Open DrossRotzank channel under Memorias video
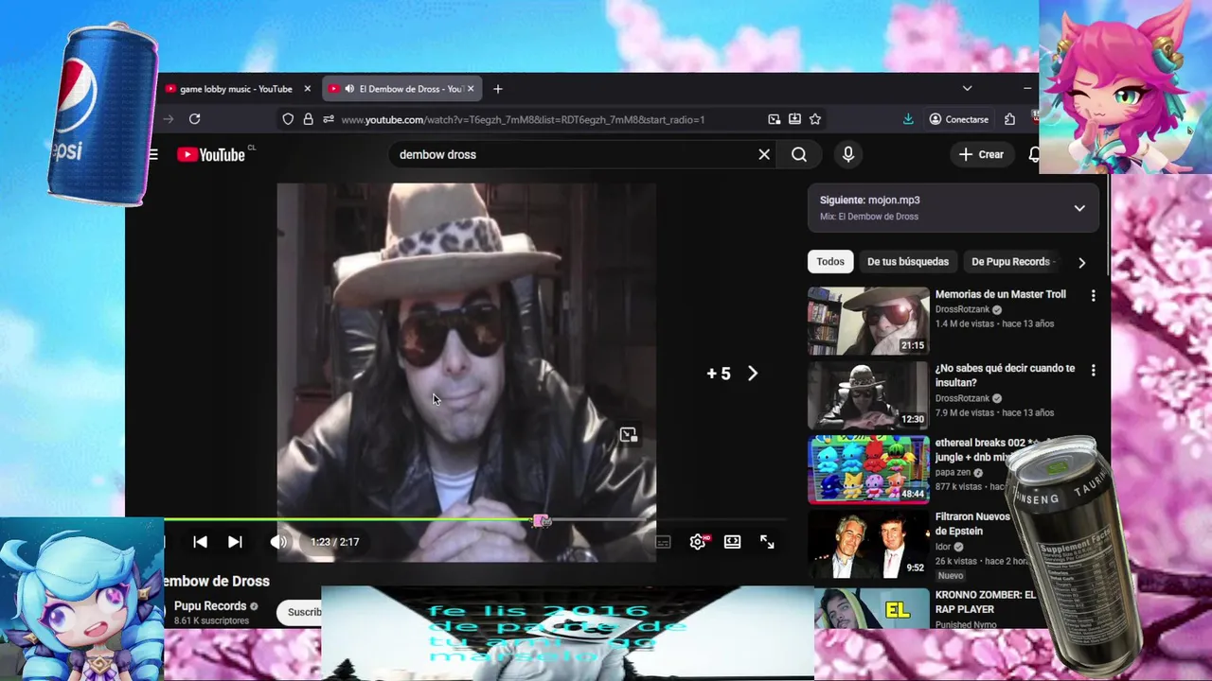The height and width of the screenshot is (681, 1212). (x=962, y=309)
